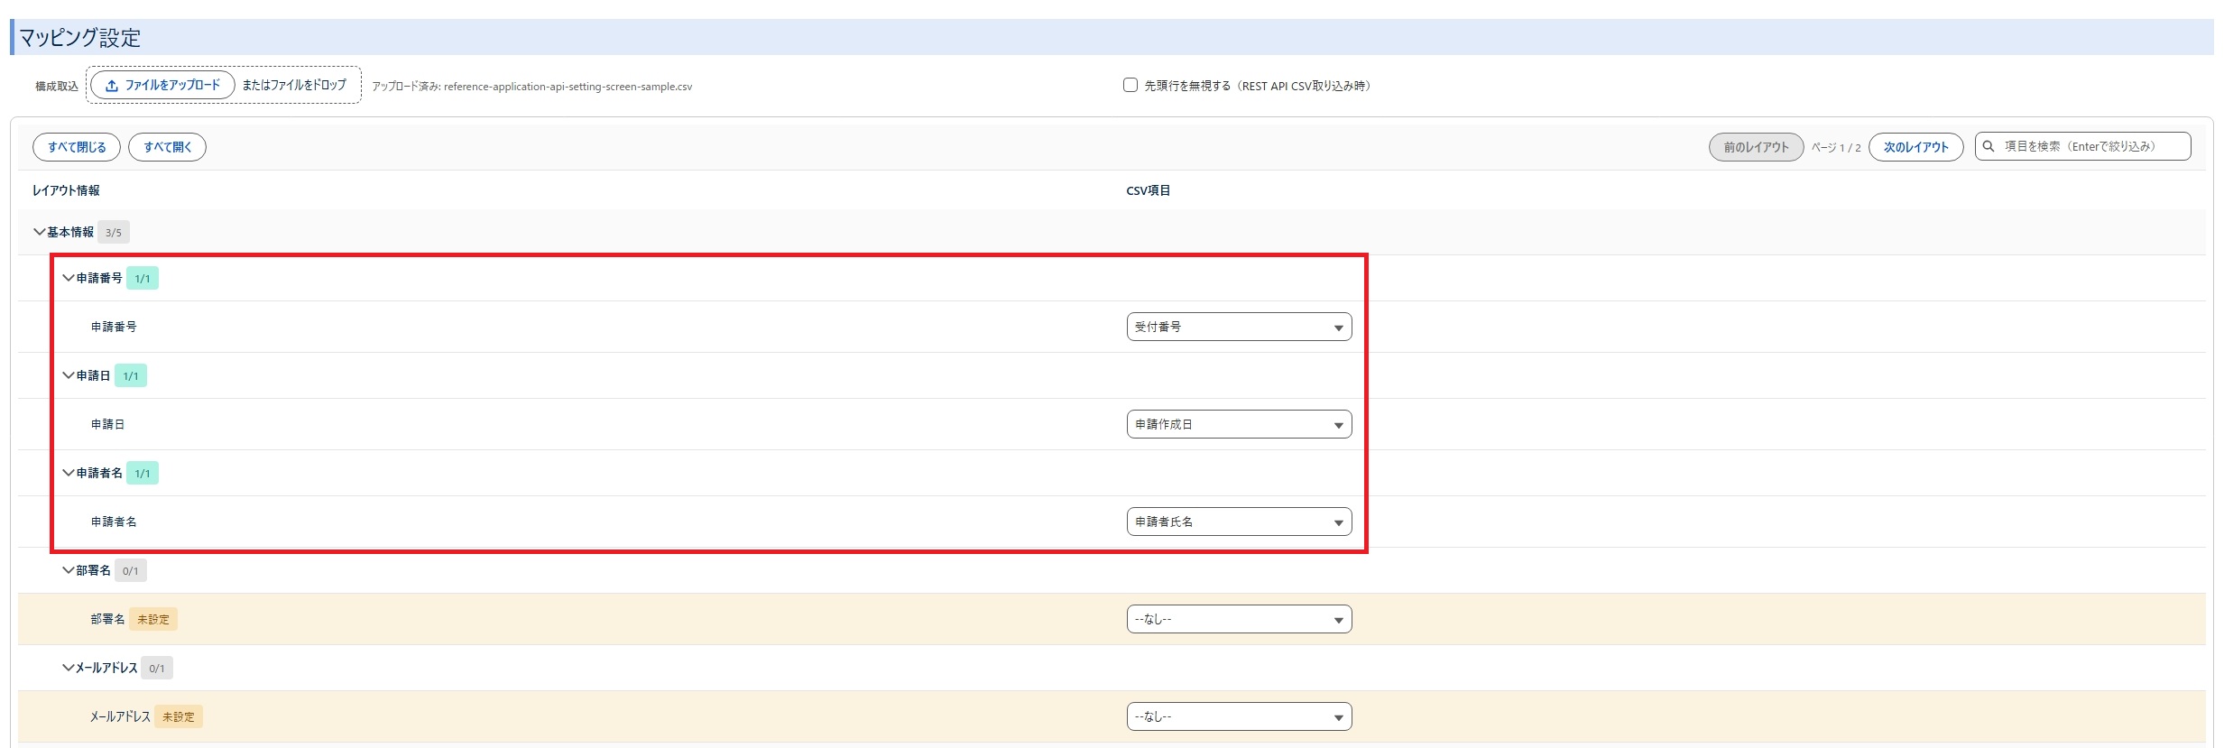The height and width of the screenshot is (748, 2224).
Task: Collapse the 部署名 group chevron
Action: tap(69, 570)
